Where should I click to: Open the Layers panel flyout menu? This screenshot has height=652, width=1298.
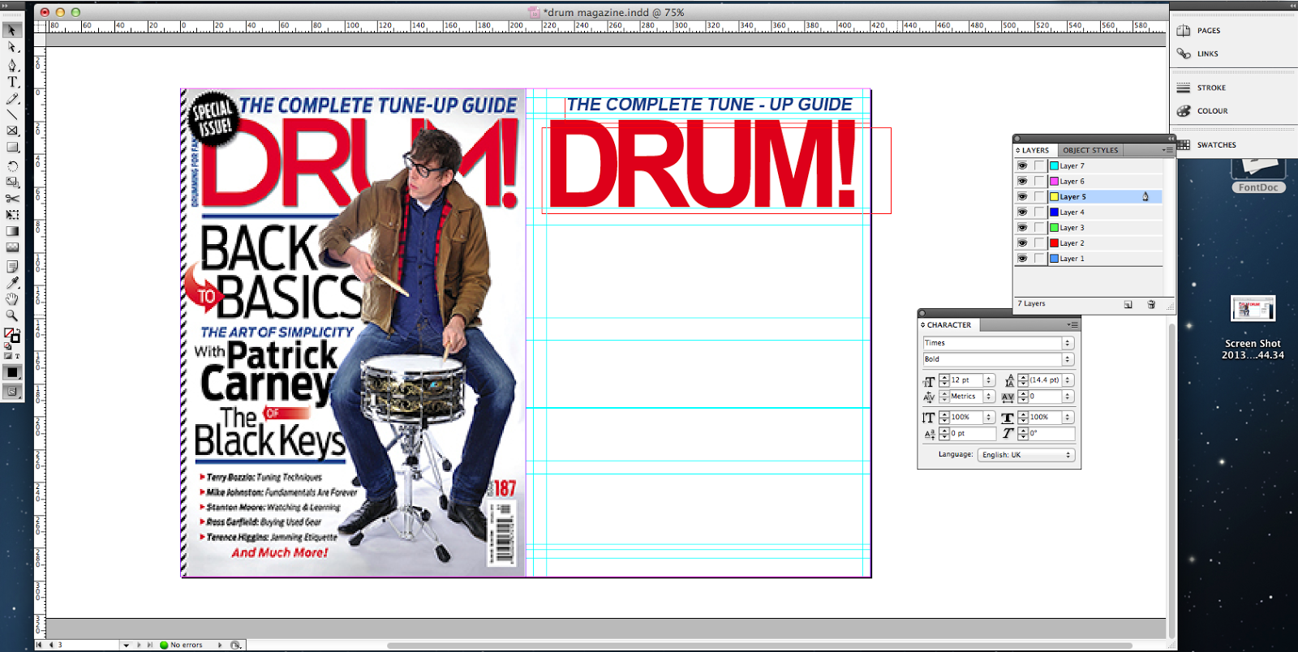[1167, 150]
